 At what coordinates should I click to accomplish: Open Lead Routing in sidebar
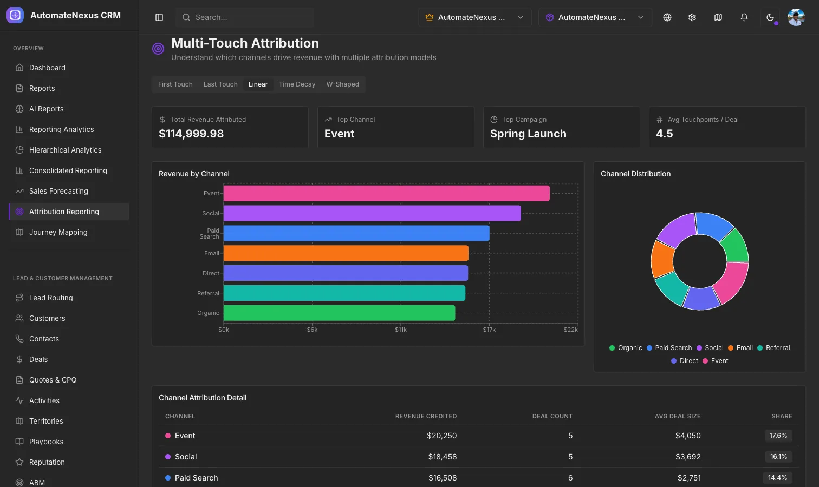coord(69,298)
